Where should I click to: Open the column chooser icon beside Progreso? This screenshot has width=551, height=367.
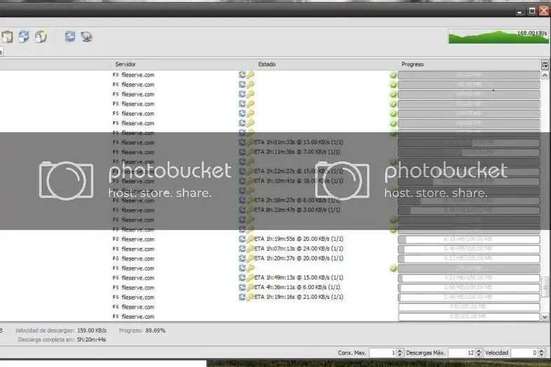(x=545, y=64)
